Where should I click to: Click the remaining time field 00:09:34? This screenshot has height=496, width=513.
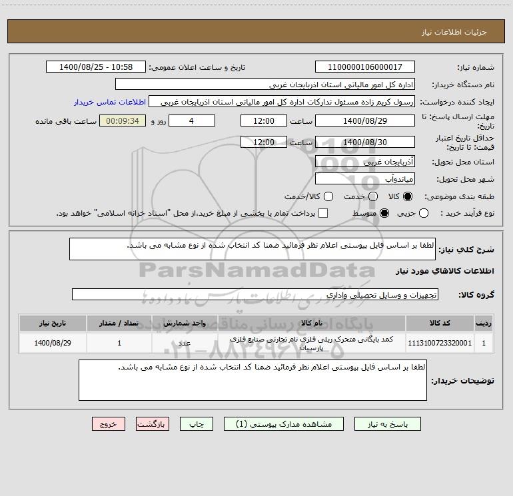tap(123, 121)
